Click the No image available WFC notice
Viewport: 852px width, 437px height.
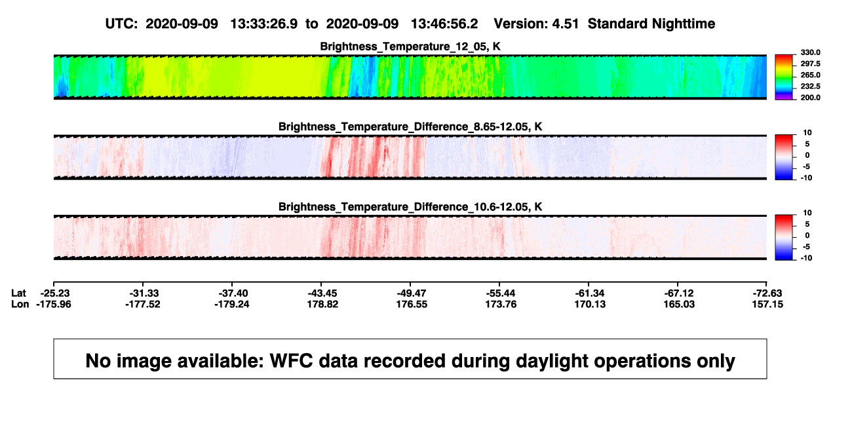410,359
